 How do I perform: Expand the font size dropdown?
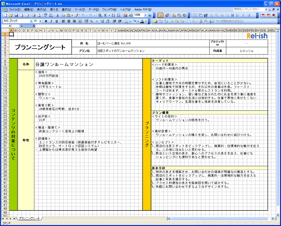click(x=40, y=21)
